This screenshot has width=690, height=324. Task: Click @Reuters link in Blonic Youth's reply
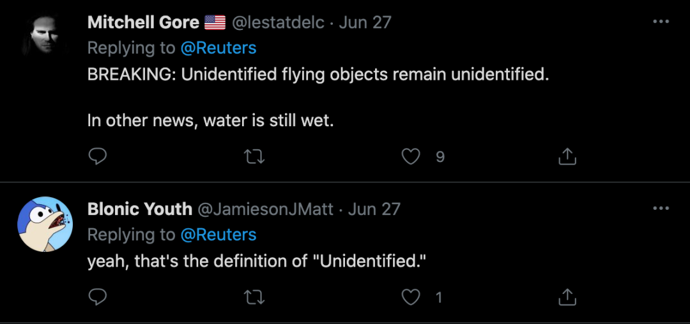[x=218, y=234]
